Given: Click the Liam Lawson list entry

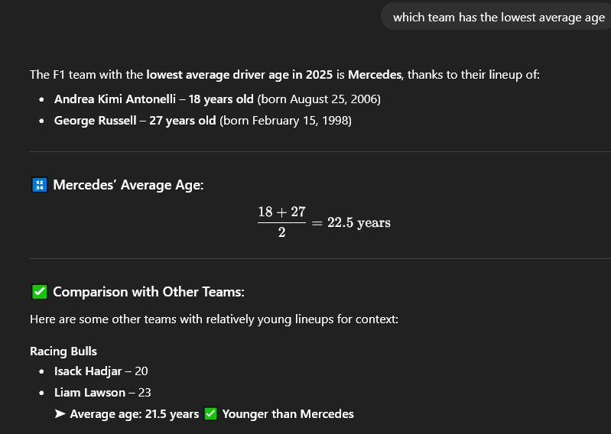Looking at the screenshot, I should 102,393.
